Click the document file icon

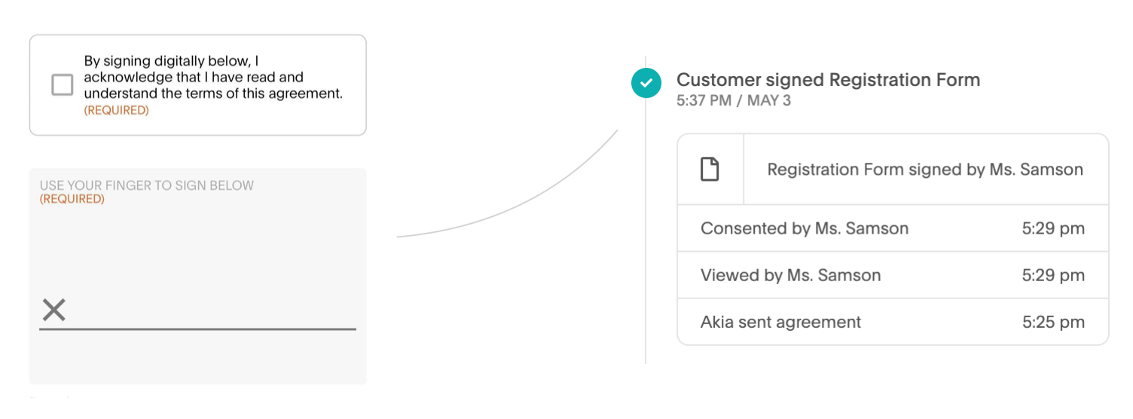coord(710,170)
